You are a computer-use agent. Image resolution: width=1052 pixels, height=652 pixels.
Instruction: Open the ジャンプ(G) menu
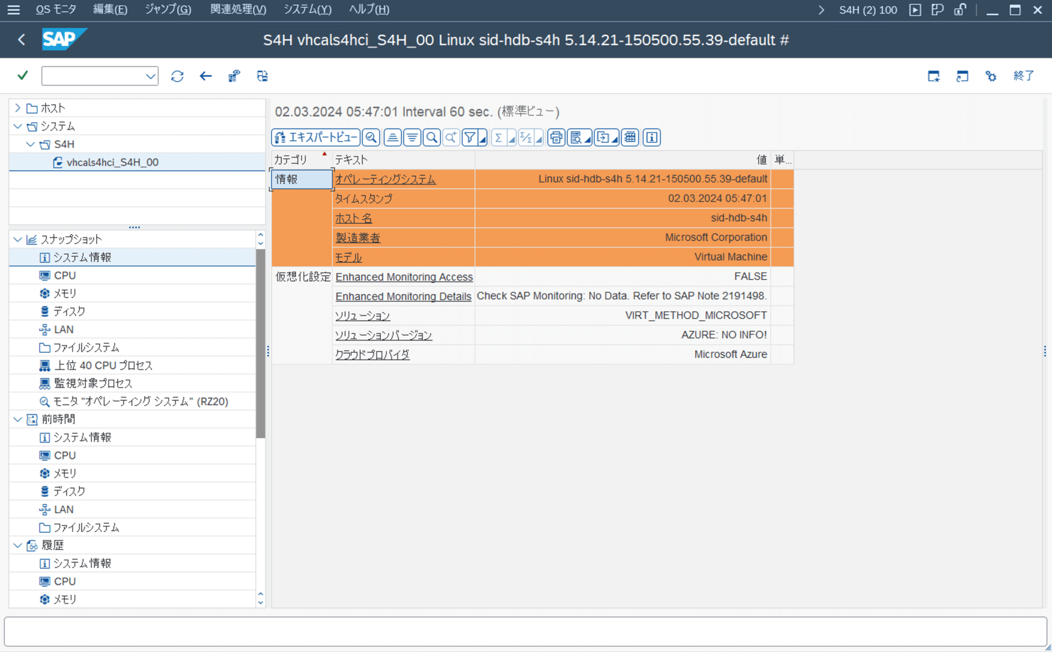(x=167, y=10)
